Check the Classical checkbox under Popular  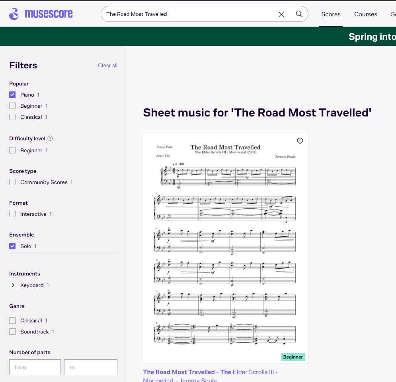click(12, 117)
